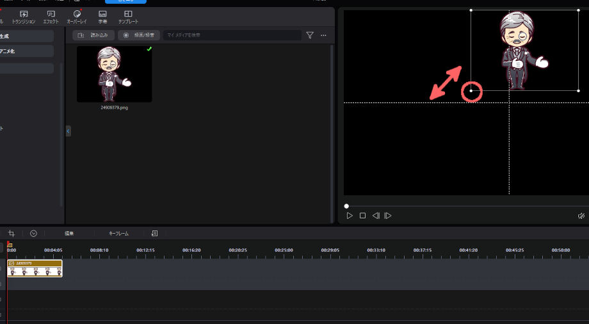589x324 pixels.
Task: Select the 24909379.png media thumbnail
Action: click(x=115, y=74)
